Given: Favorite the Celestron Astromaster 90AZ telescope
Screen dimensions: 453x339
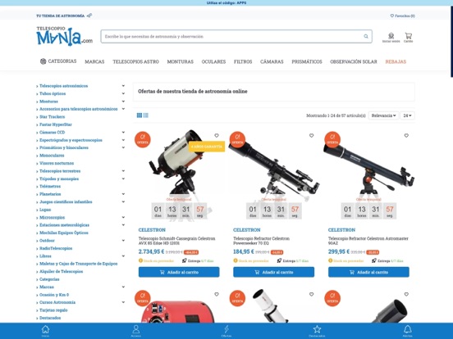Looking at the screenshot, I should pyautogui.click(x=406, y=135).
